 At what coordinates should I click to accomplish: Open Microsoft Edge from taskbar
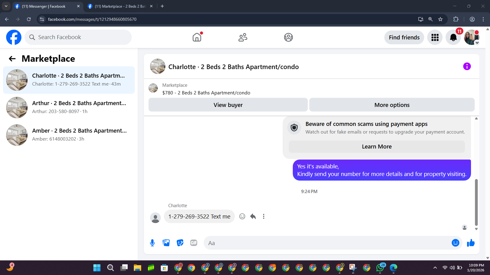click(394, 268)
